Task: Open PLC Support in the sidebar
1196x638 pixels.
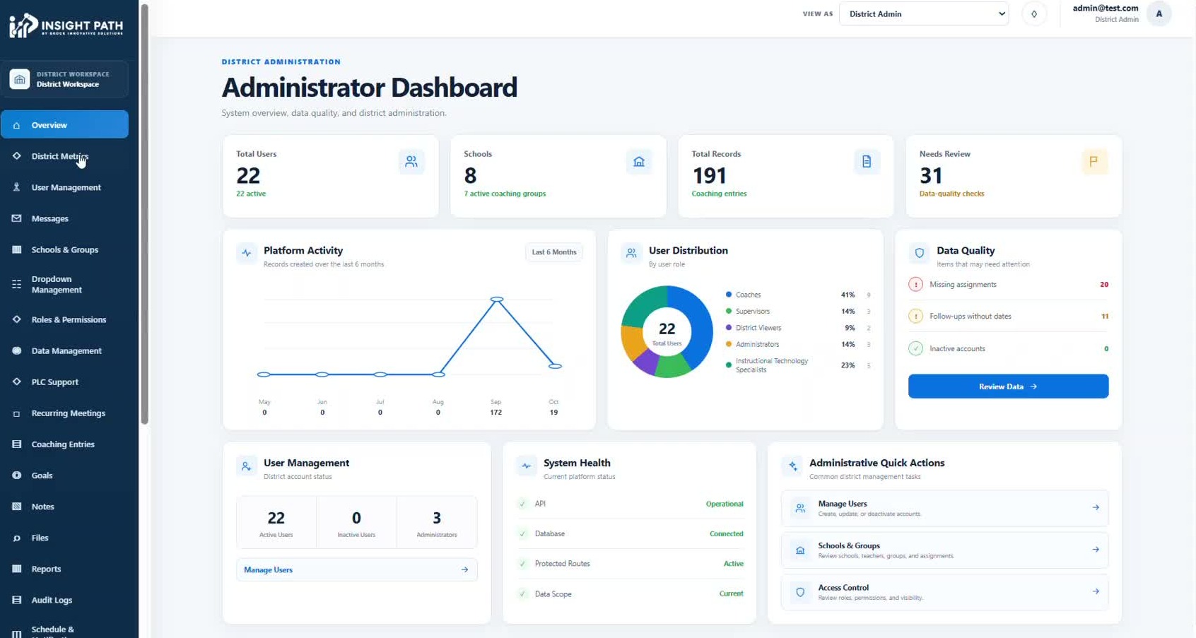Action: (x=64, y=382)
